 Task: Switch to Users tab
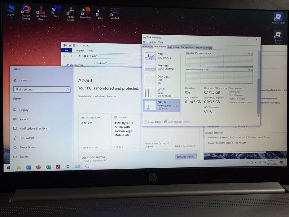192,47
